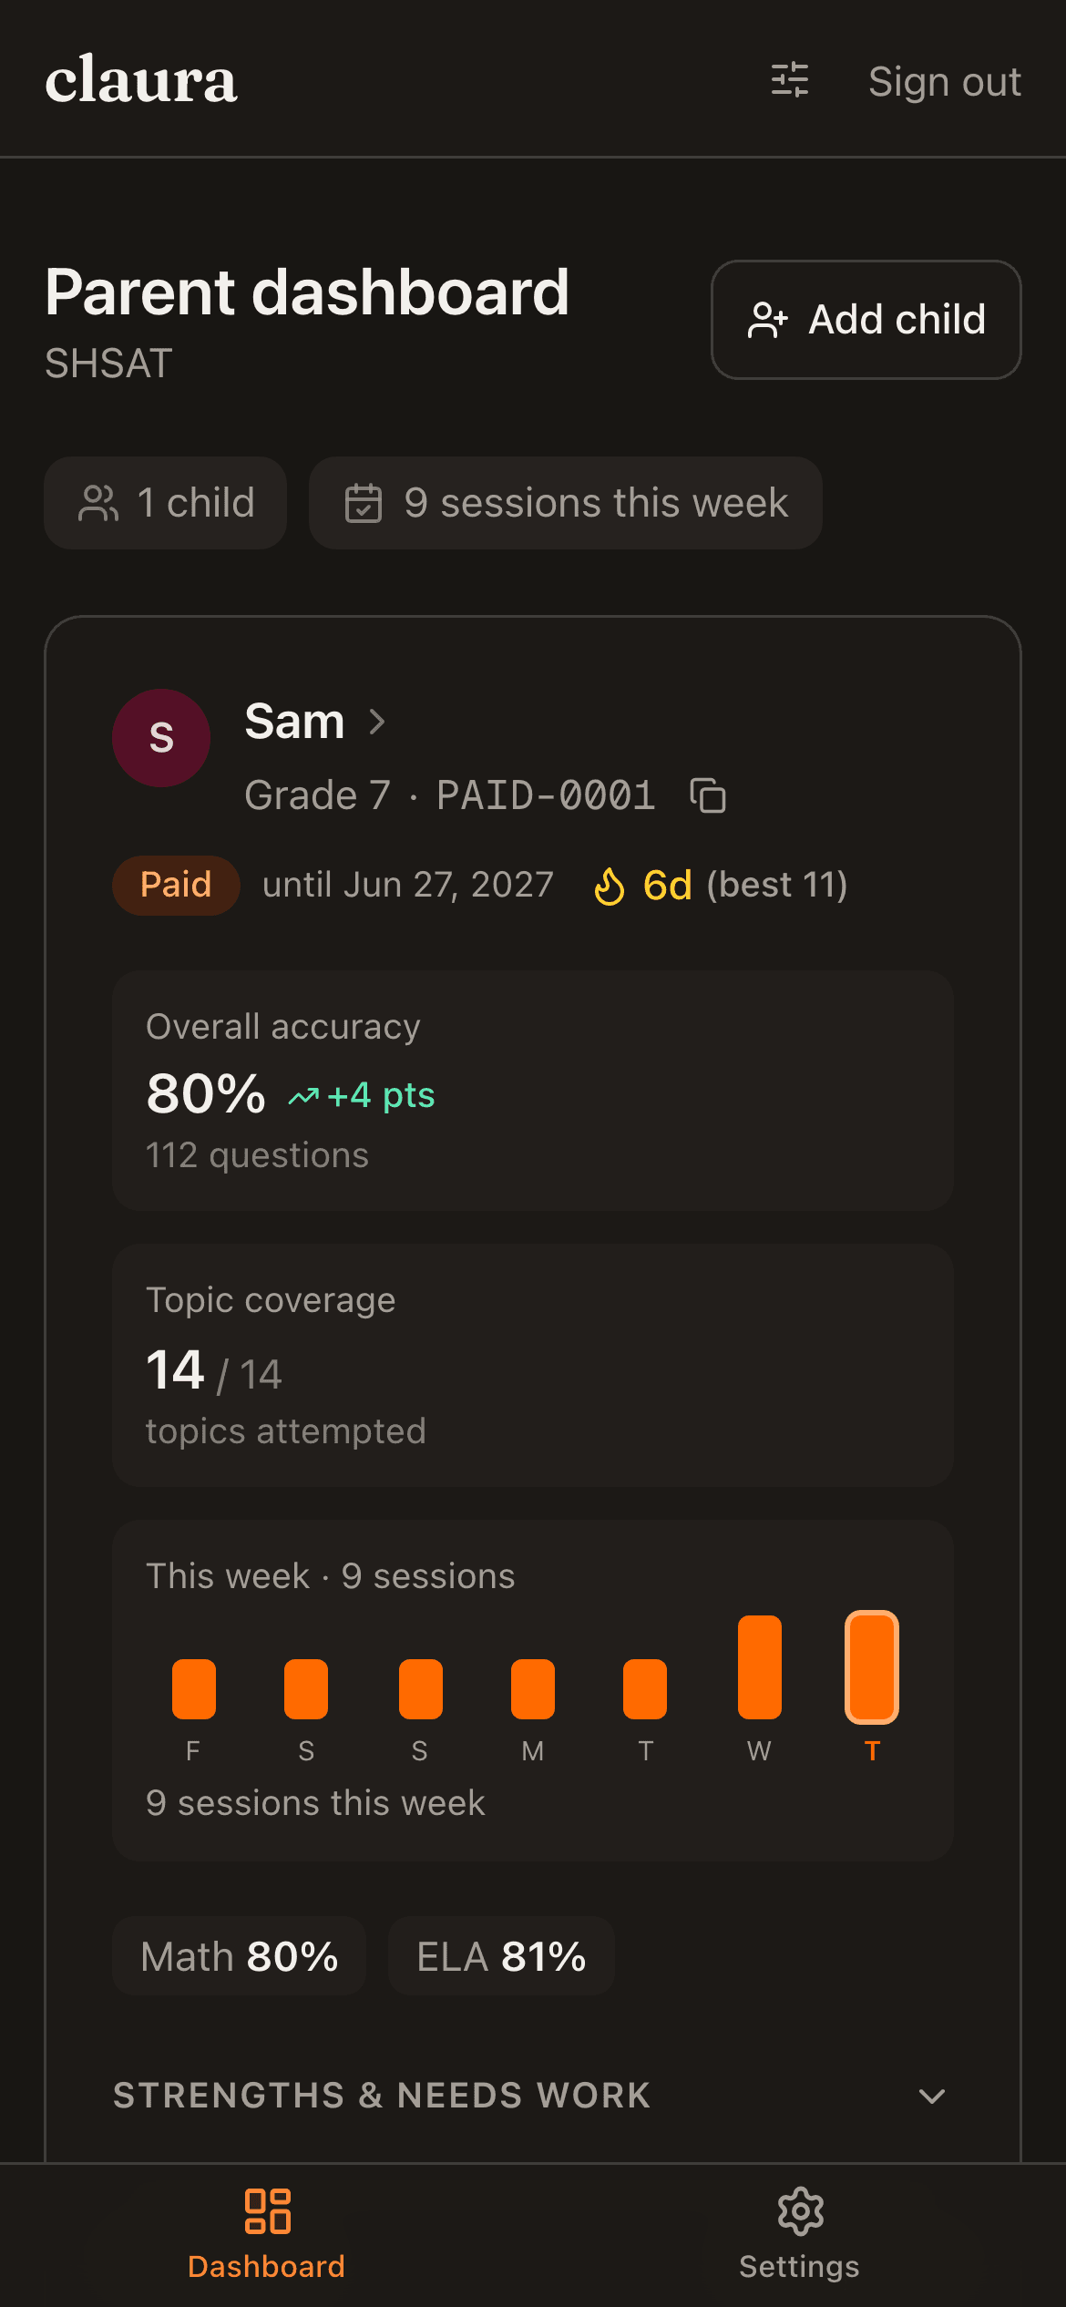The image size is (1066, 2307).
Task: Click the Math 80% chip
Action: point(239,1956)
